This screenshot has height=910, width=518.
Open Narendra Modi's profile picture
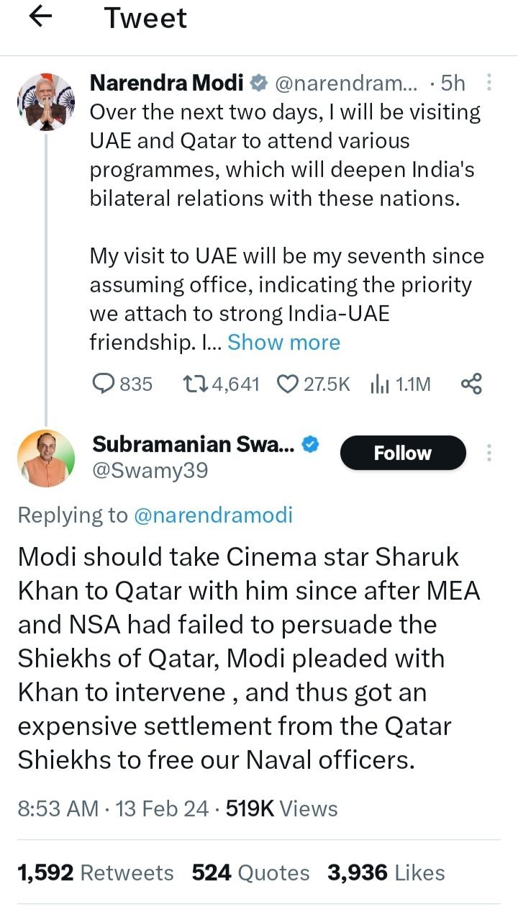coord(46,102)
